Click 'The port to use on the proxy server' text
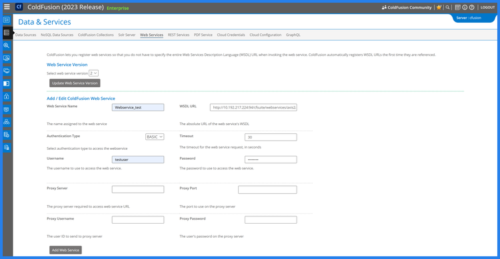This screenshot has width=500, height=259. [207, 207]
